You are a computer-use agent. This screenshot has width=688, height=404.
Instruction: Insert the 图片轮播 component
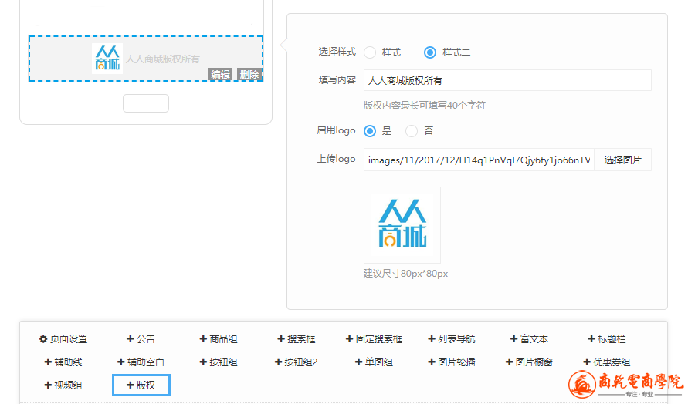452,362
